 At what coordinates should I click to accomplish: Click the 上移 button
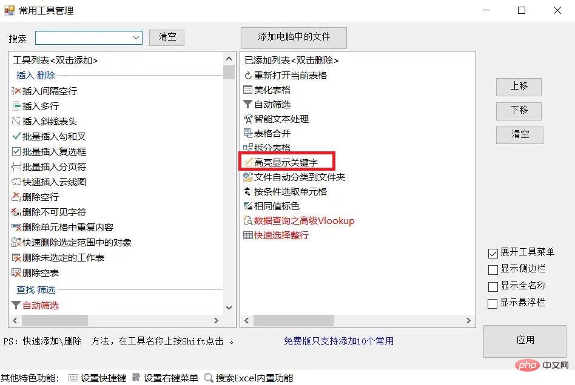click(519, 87)
